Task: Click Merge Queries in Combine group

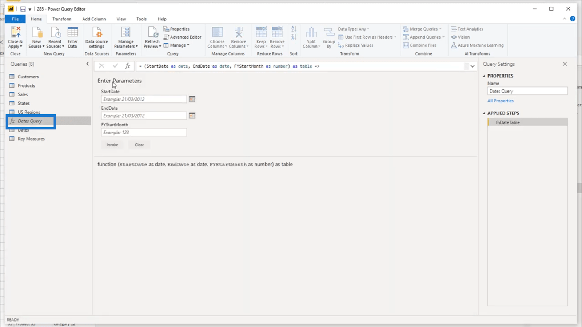Action: click(x=422, y=29)
